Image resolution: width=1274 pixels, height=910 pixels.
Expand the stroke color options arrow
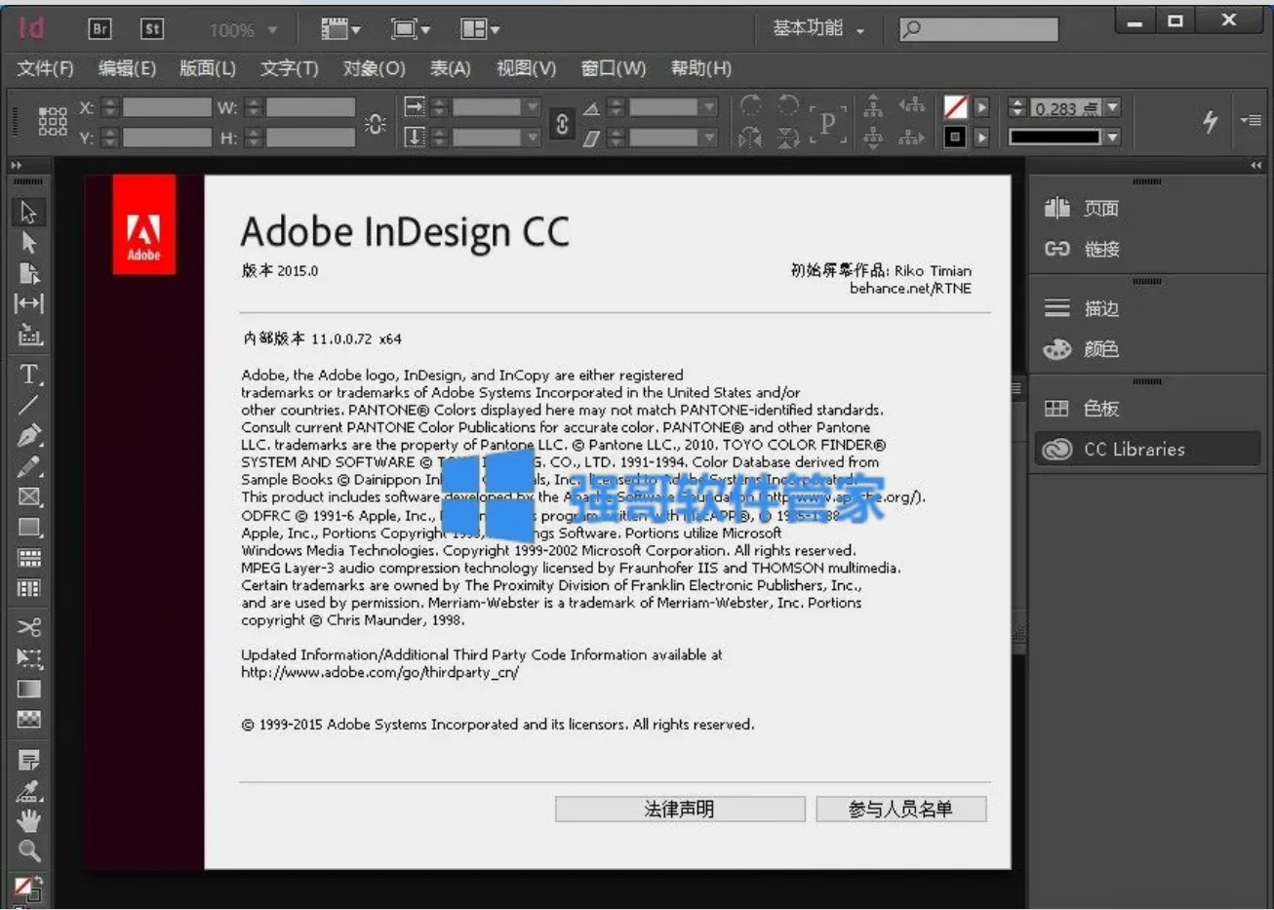(x=982, y=138)
